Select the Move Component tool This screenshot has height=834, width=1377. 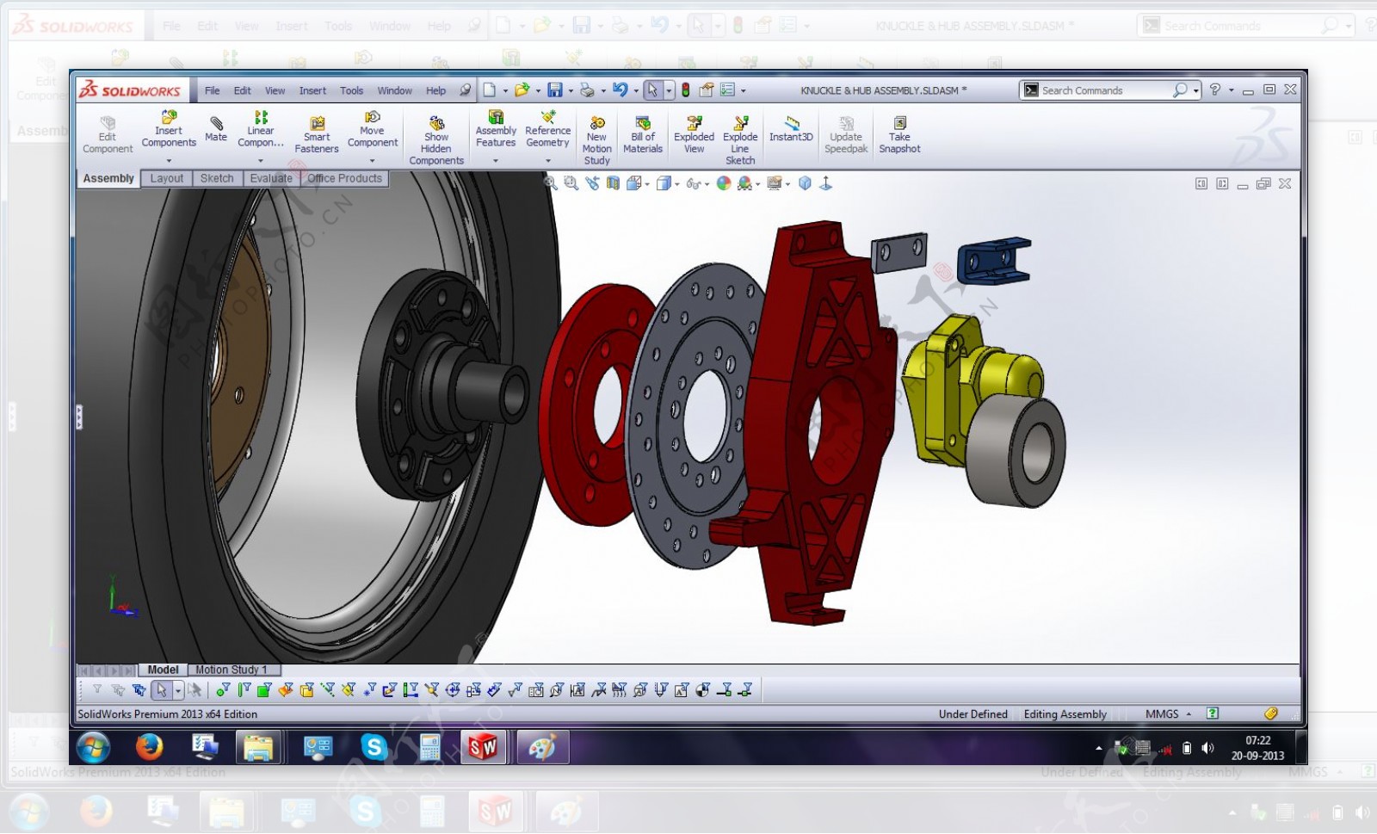coord(373,129)
